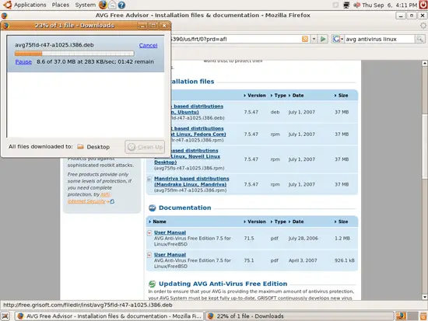
Task: Click the RSS feed icon in address bar
Action: click(x=305, y=39)
